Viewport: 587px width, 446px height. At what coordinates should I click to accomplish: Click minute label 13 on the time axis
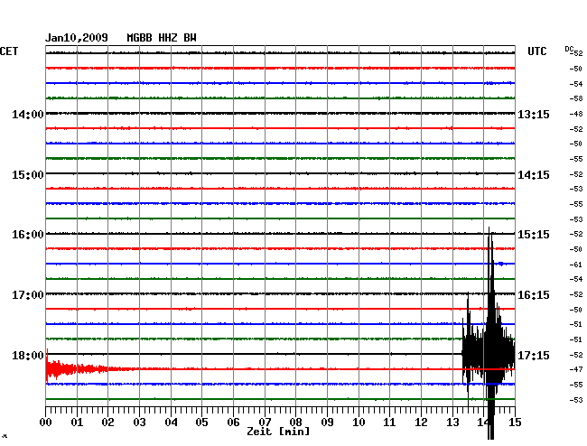click(452, 423)
